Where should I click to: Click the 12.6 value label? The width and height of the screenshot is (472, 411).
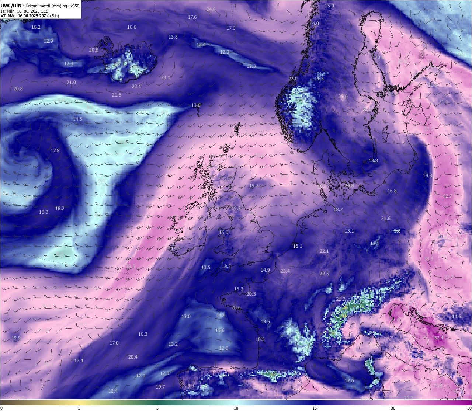[x=349, y=381]
